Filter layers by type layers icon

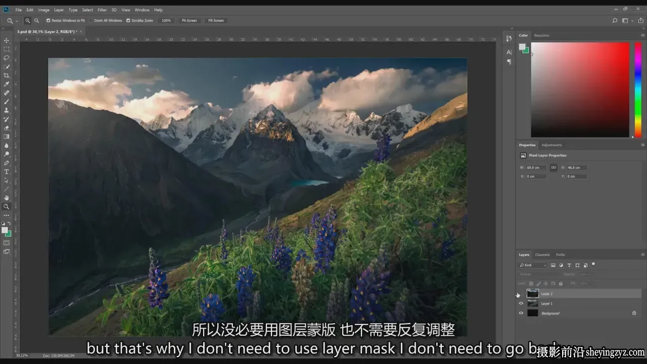[569, 265]
